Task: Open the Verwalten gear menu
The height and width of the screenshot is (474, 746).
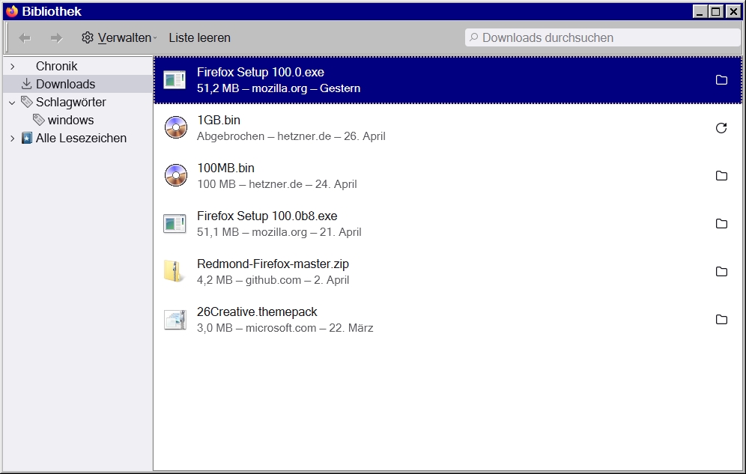Action: (x=119, y=38)
